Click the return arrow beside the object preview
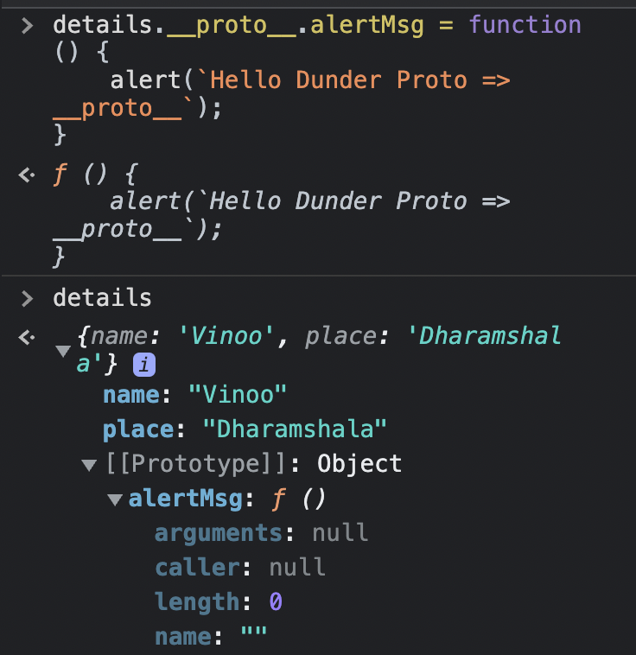This screenshot has width=636, height=655. coord(28,336)
